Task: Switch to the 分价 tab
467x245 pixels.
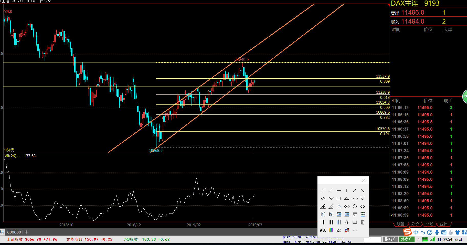Action: [x=415, y=224]
